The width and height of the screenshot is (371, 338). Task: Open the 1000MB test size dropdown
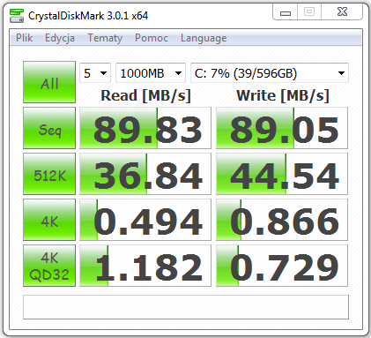click(x=151, y=73)
